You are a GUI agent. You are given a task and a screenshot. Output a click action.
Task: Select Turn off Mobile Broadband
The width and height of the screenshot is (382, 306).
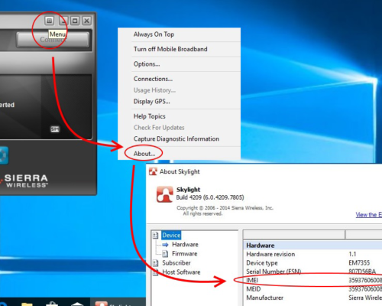click(x=170, y=49)
